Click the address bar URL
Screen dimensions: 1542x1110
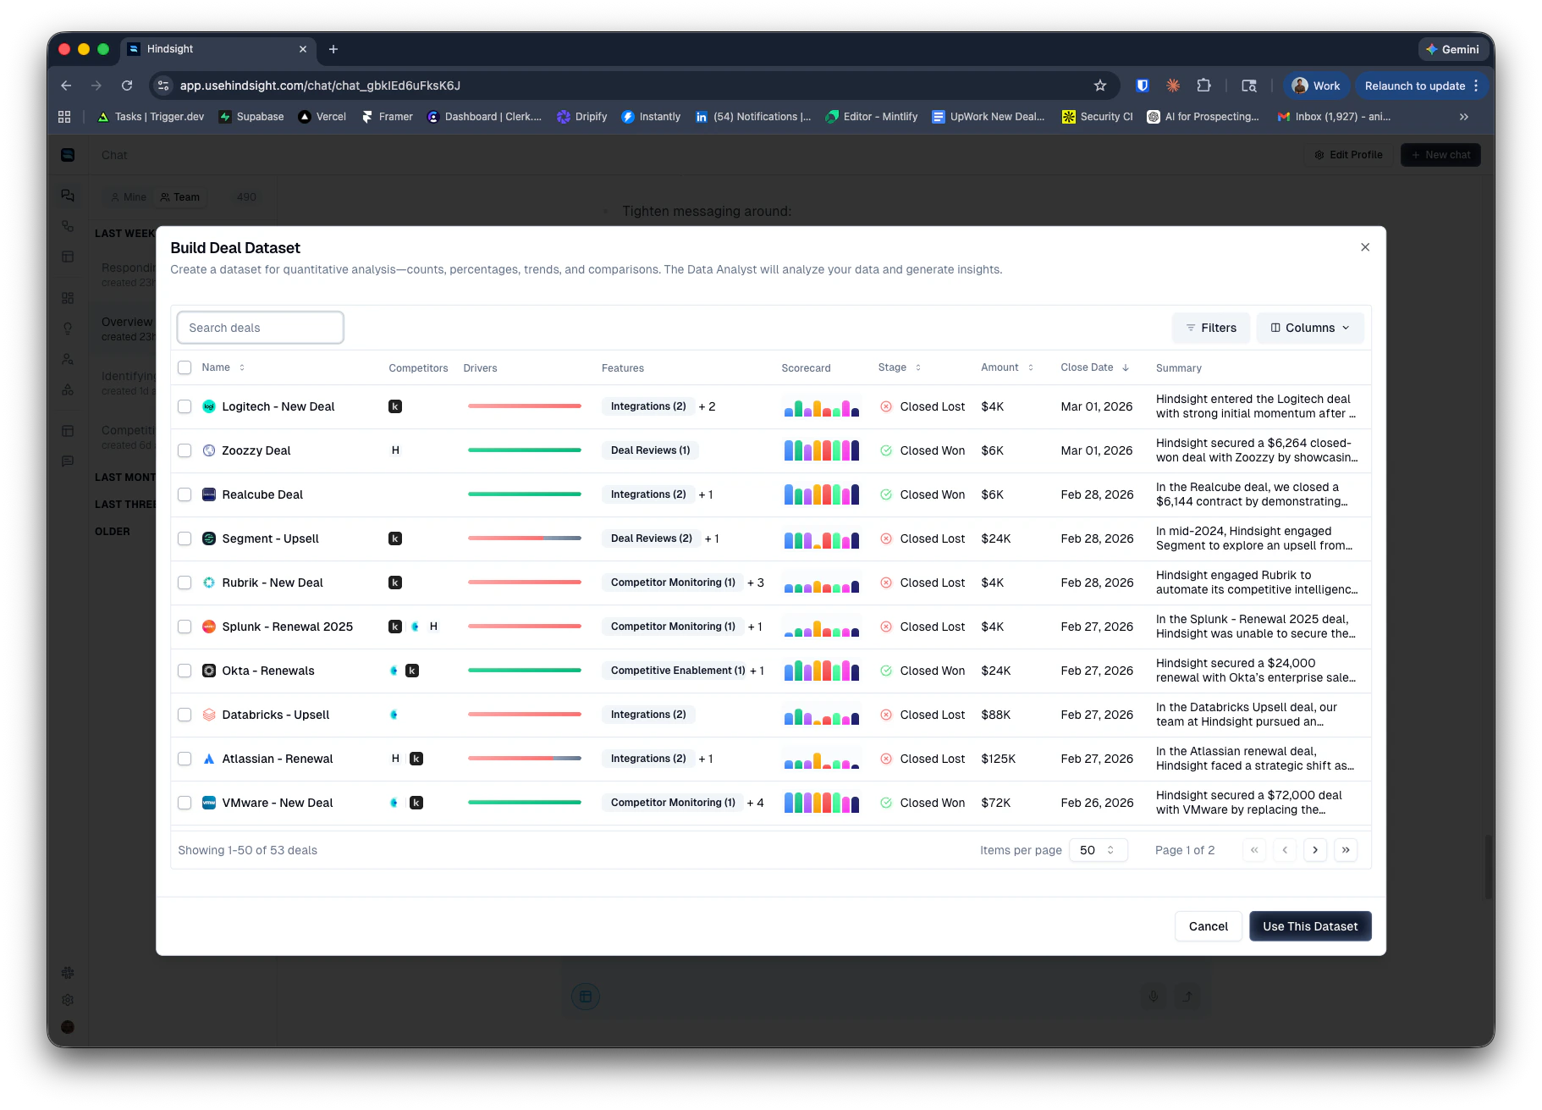pyautogui.click(x=319, y=86)
